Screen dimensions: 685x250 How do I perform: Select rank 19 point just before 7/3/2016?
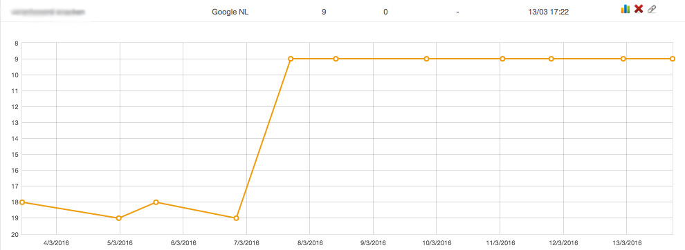(x=237, y=218)
